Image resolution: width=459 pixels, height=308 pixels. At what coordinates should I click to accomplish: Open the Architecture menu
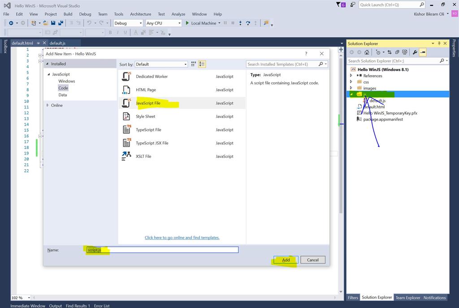[x=141, y=14]
